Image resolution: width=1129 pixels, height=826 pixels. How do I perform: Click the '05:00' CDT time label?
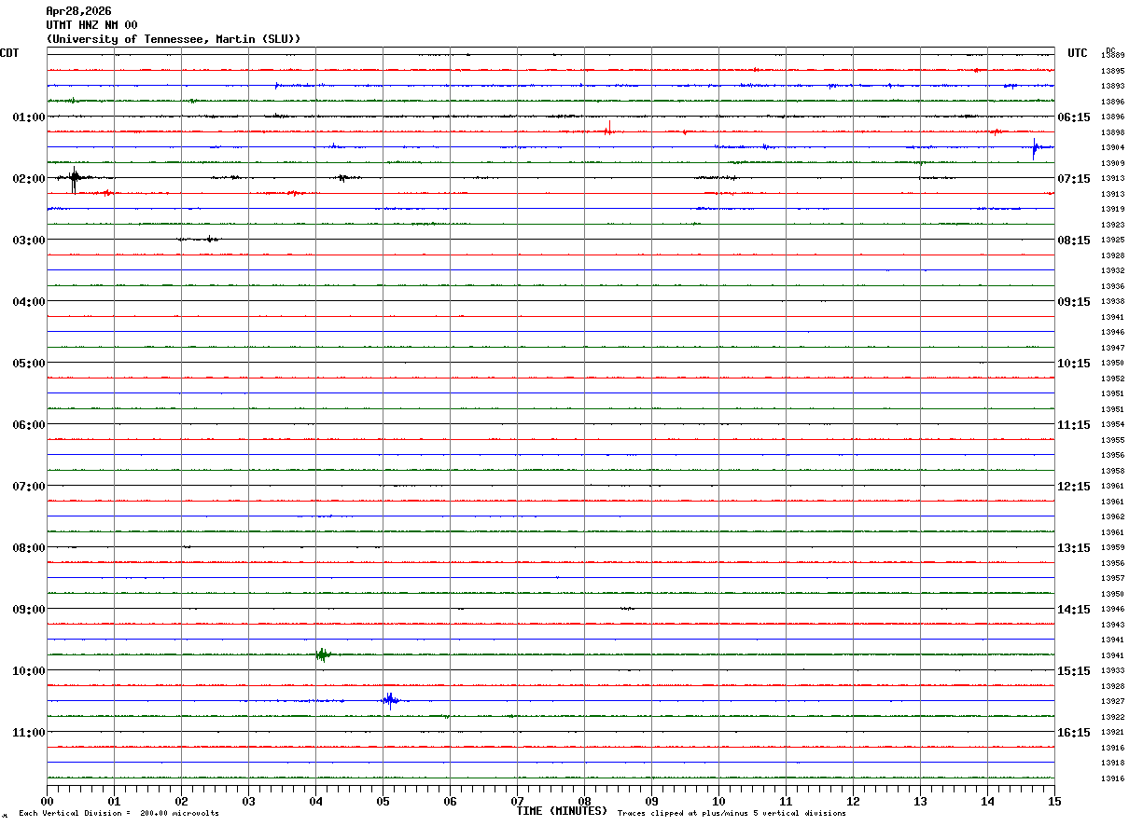pyautogui.click(x=29, y=364)
